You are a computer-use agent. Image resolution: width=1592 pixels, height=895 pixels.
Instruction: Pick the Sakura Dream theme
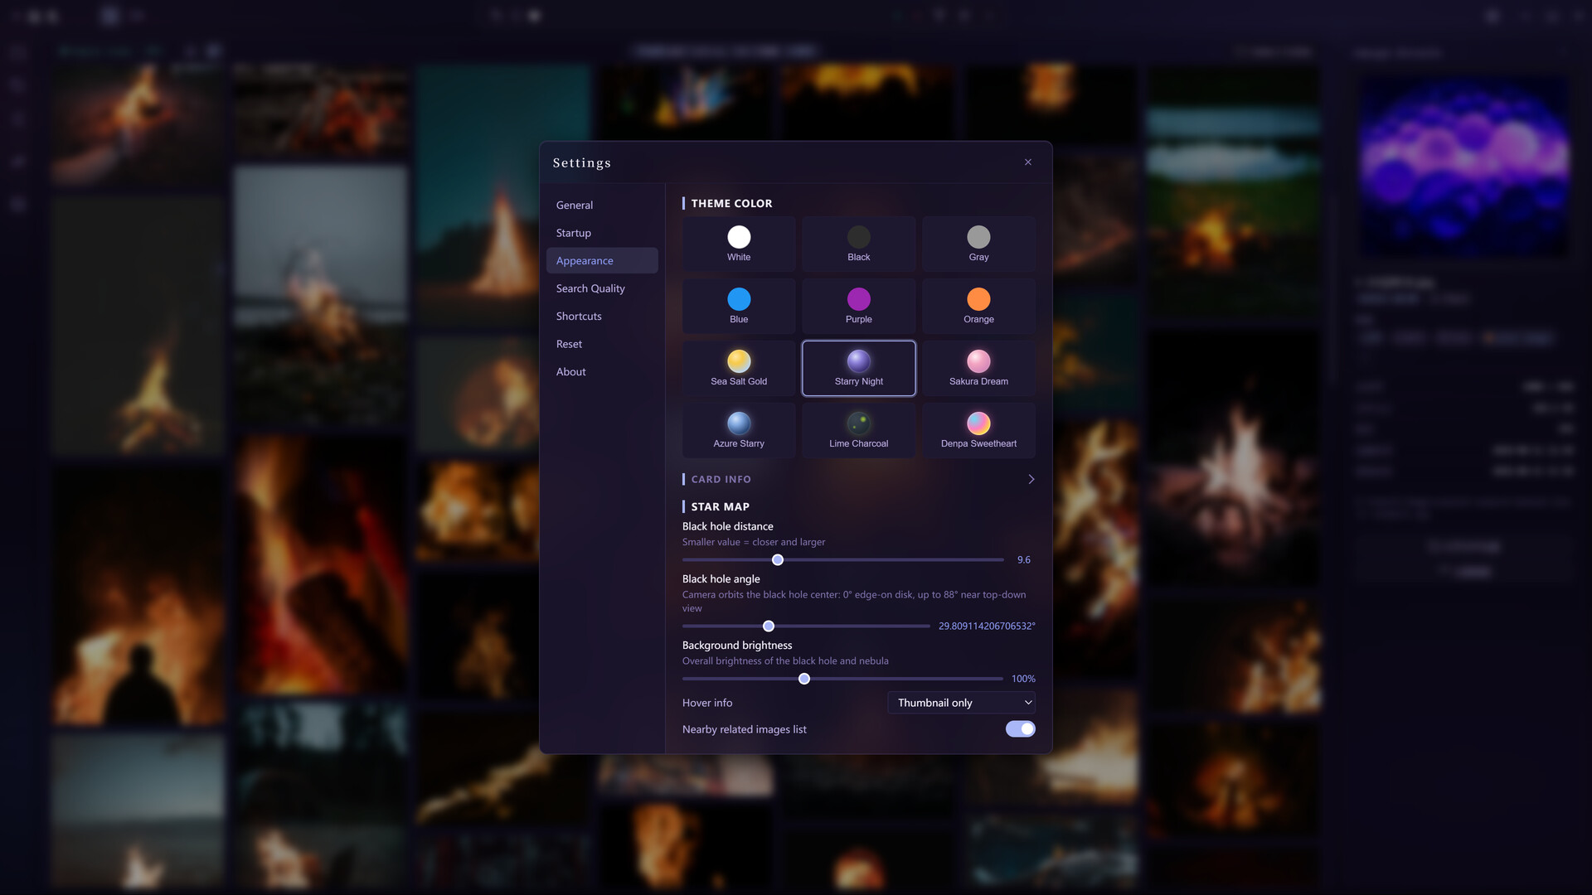(978, 369)
